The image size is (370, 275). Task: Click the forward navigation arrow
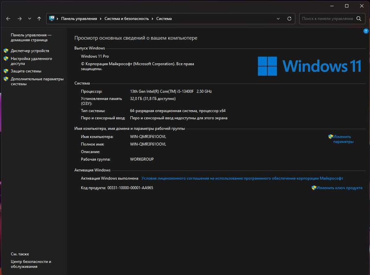19,18
